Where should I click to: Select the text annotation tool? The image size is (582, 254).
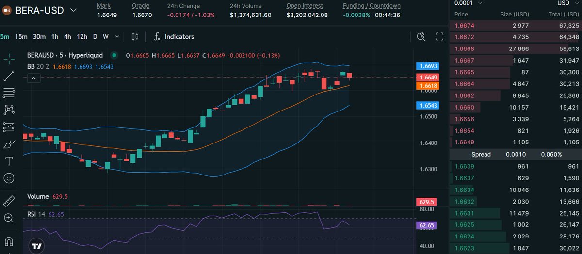(x=9, y=161)
